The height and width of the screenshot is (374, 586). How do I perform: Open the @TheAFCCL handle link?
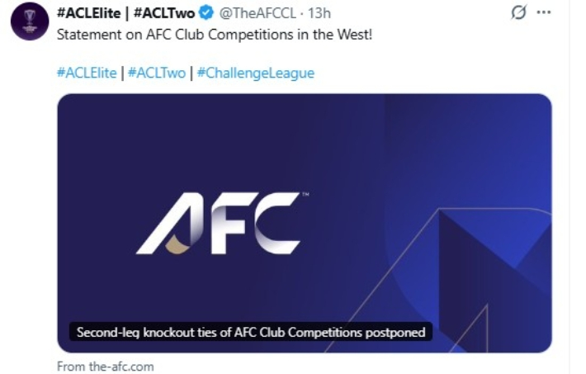point(258,13)
